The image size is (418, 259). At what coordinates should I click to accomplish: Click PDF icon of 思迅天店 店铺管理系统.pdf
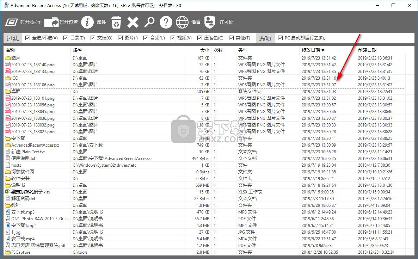click(8, 245)
